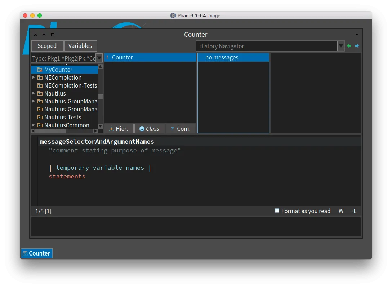The height and width of the screenshot is (288, 392).
Task: Click the Counter taskbar button
Action: click(37, 253)
